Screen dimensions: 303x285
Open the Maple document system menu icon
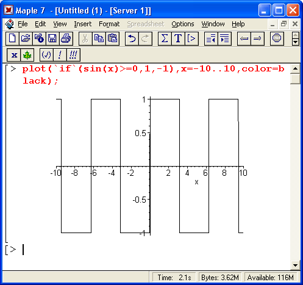pyautogui.click(x=10, y=24)
